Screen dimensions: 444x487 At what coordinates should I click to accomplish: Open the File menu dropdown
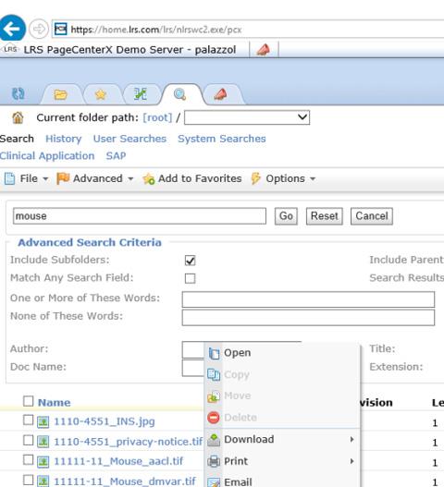click(x=27, y=178)
